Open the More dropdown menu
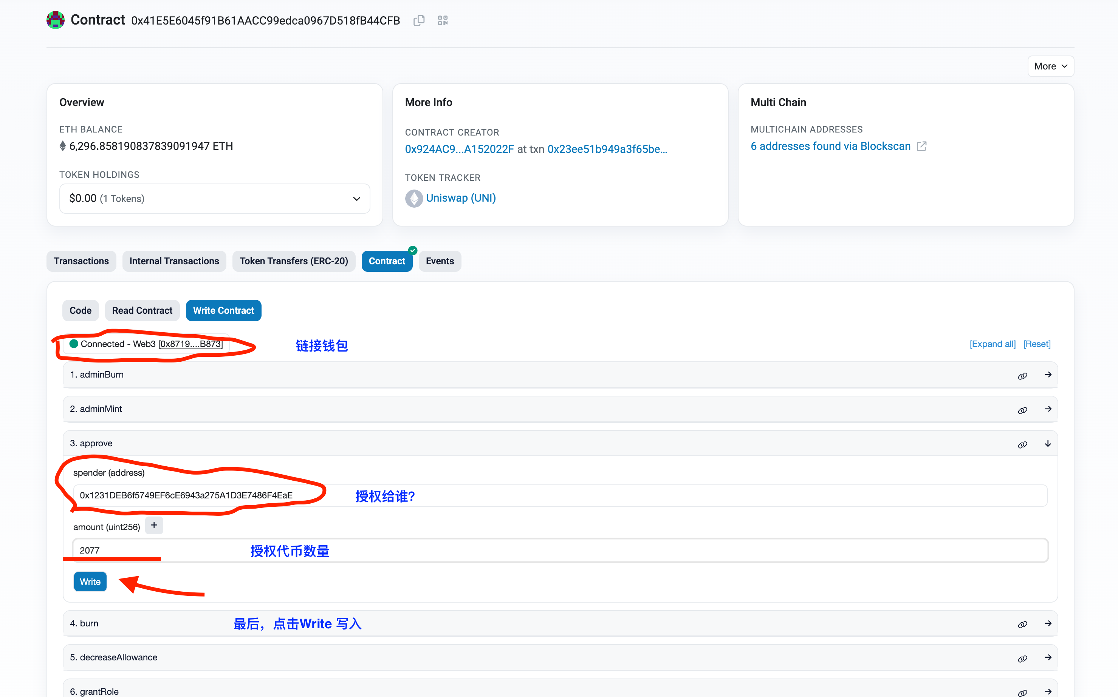Image resolution: width=1118 pixels, height=697 pixels. (x=1051, y=66)
